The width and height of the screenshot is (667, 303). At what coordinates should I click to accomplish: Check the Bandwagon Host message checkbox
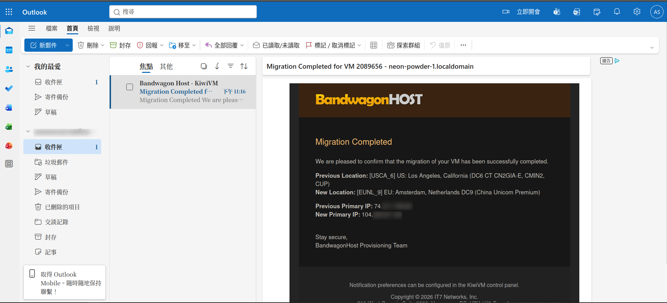pos(129,87)
